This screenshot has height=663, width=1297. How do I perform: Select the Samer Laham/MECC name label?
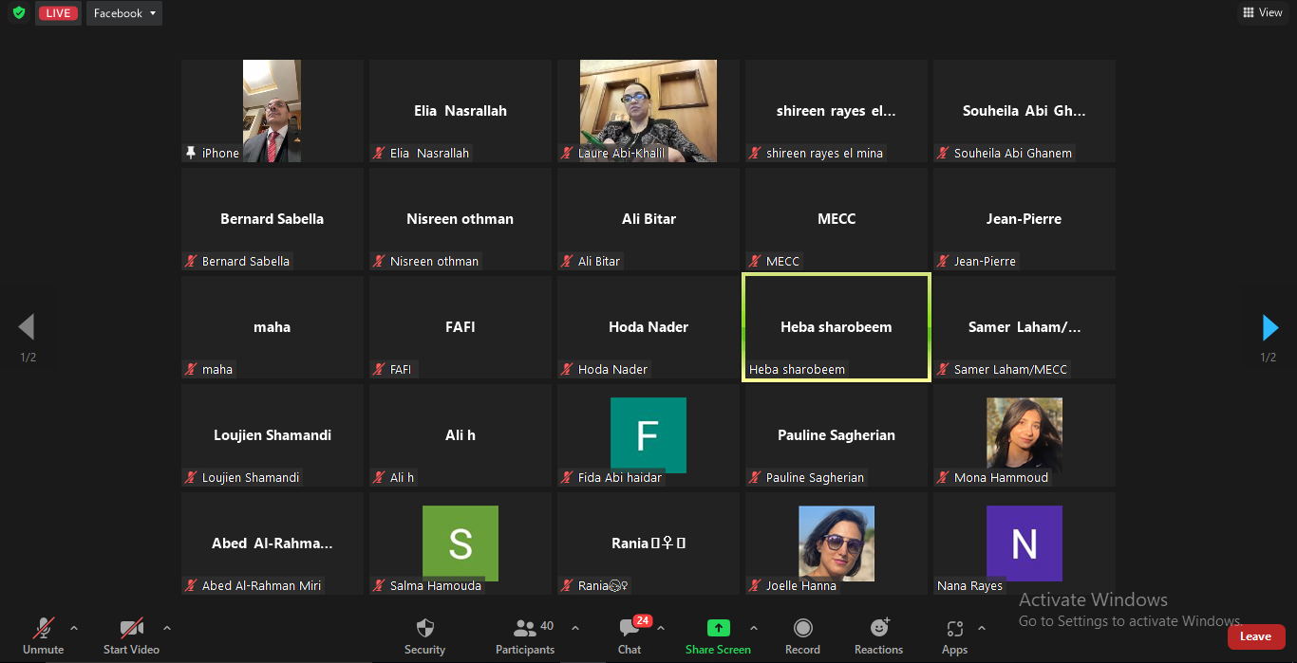click(x=1010, y=369)
